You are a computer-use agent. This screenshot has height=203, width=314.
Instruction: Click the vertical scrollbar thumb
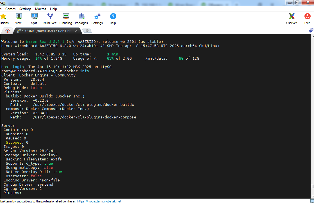tap(313, 186)
